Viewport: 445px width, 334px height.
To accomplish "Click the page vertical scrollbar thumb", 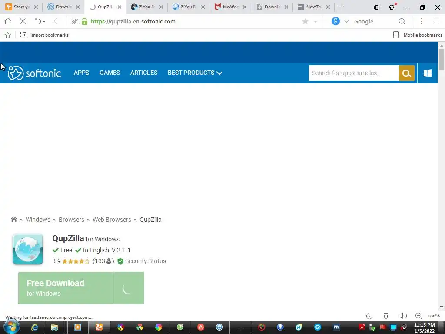I will click(x=442, y=59).
